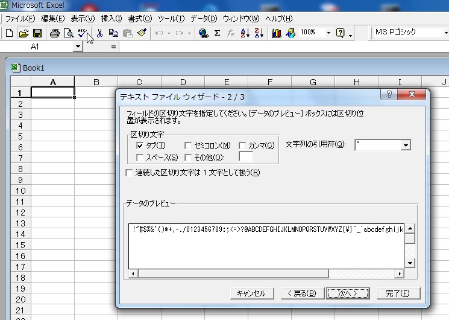
Task: Click the Drawing toolbar icon
Action: coord(290,33)
